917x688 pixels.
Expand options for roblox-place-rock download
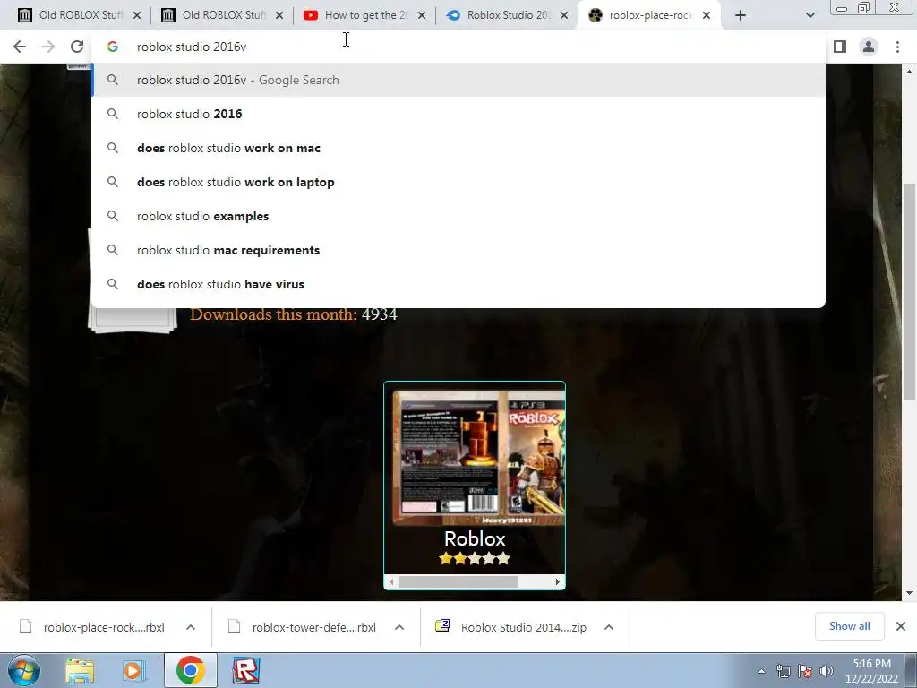point(191,627)
